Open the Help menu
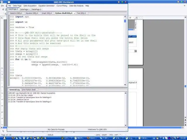This screenshot has width=187, height=140. click(87, 6)
